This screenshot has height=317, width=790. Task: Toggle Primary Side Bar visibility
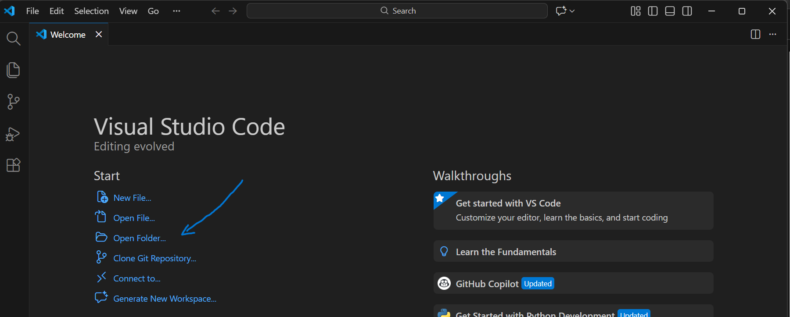click(x=653, y=11)
